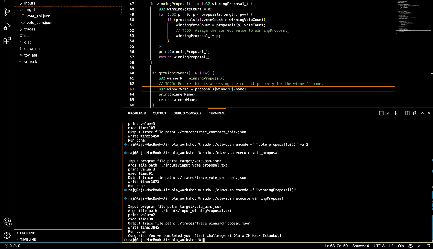
Task: Open the launch profile dropdown arrow
Action: click(401, 113)
